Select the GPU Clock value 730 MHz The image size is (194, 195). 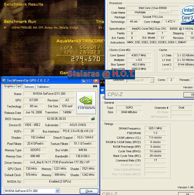[31, 169]
